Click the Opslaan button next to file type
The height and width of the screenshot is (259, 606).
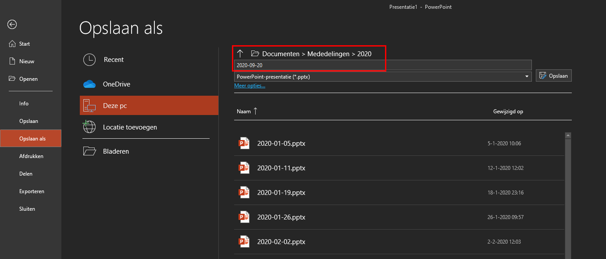click(x=554, y=76)
